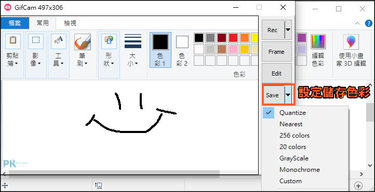This screenshot has height=192, width=375.
Task: Open the 形狀 shapes gallery
Action: point(109,54)
